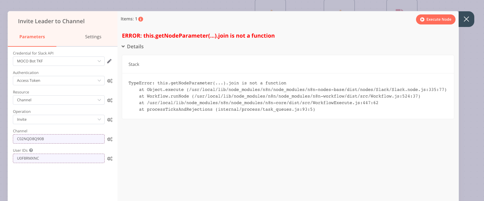Viewport: 484px width, 201px height.
Task: Click inside the Stack trace area
Action: click(282, 96)
